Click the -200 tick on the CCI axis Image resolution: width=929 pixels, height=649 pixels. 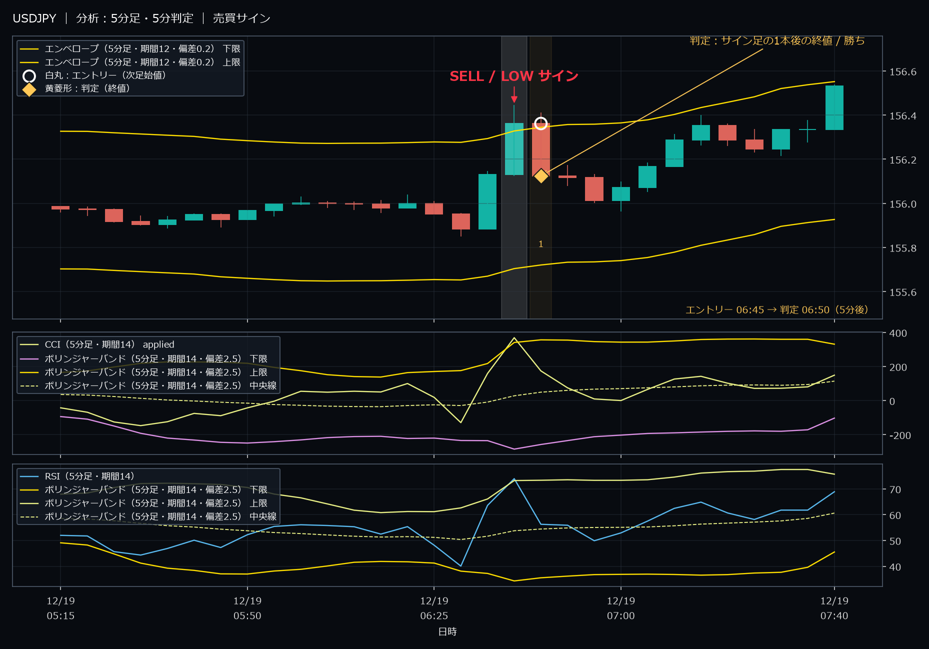900,435
